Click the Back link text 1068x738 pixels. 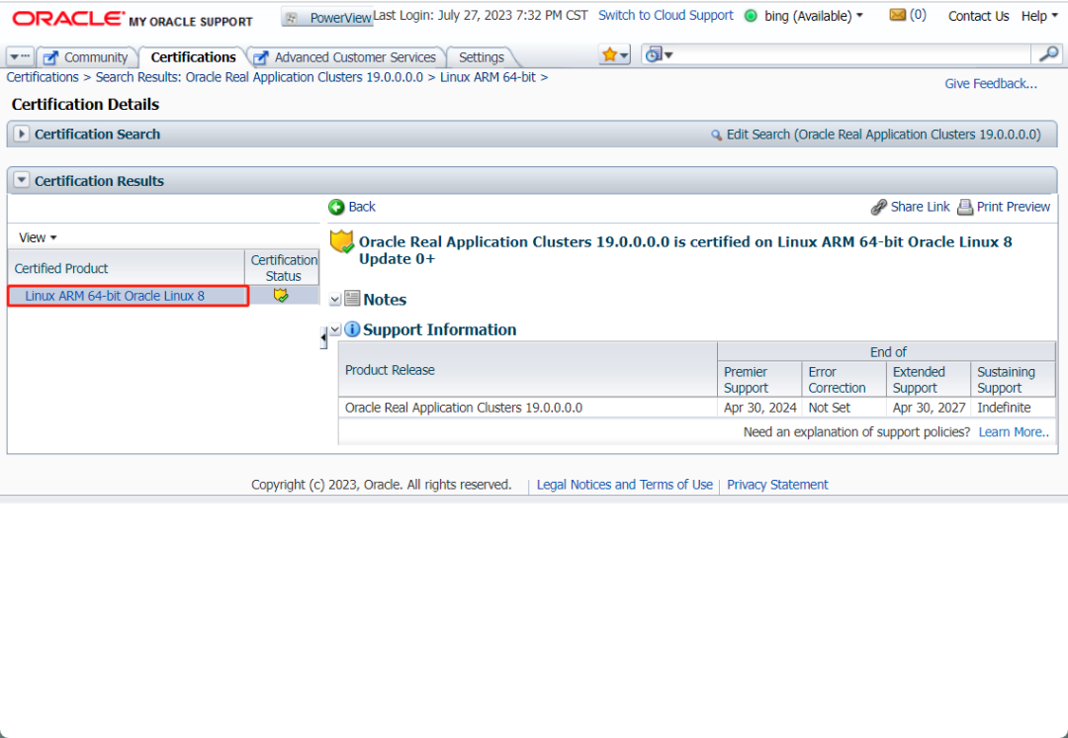tap(362, 207)
